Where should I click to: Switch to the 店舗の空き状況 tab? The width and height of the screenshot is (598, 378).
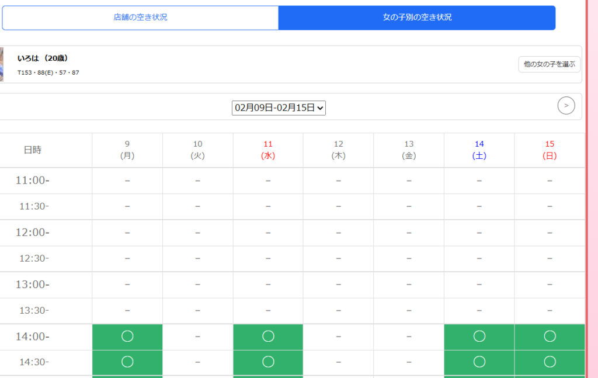click(x=140, y=18)
